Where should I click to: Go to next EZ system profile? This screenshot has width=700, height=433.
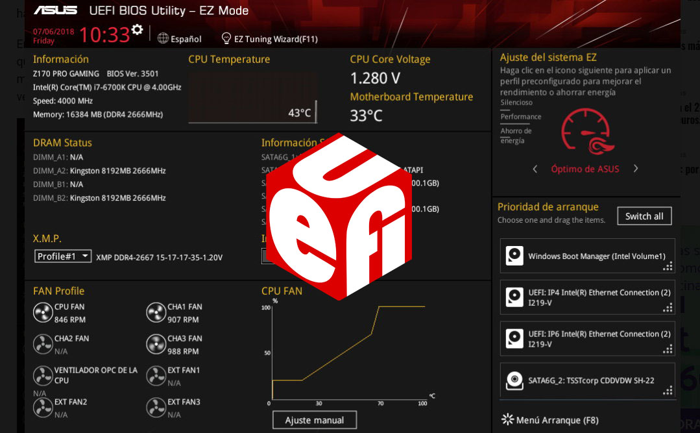coord(636,169)
